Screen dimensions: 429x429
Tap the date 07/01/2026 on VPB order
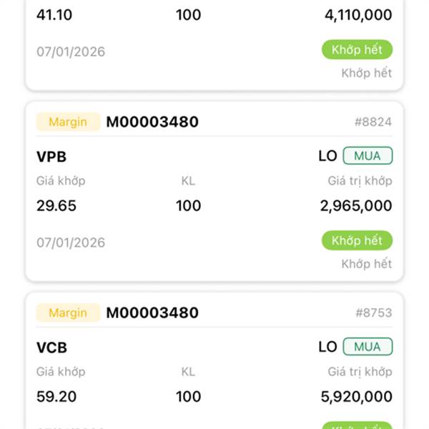click(71, 242)
